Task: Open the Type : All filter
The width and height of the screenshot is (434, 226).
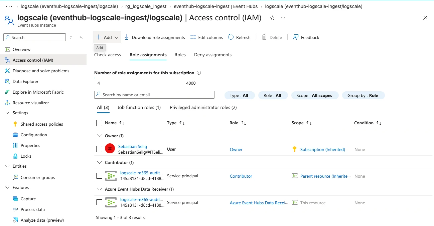Action: [239, 95]
